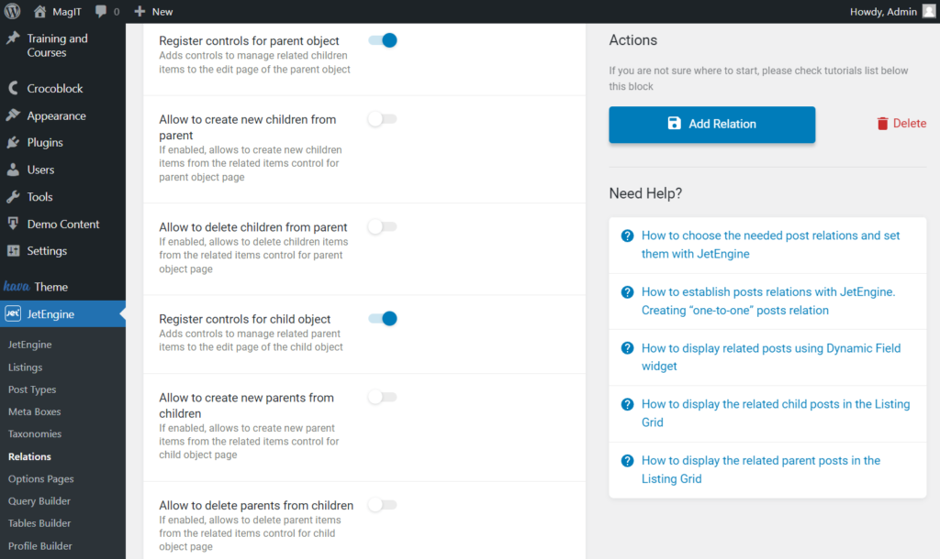Disable Register controls for parent object
Screen dimensions: 940x559
[383, 40]
